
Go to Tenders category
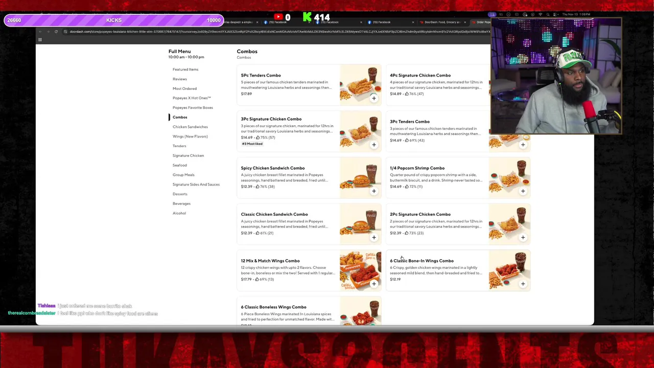click(x=179, y=146)
